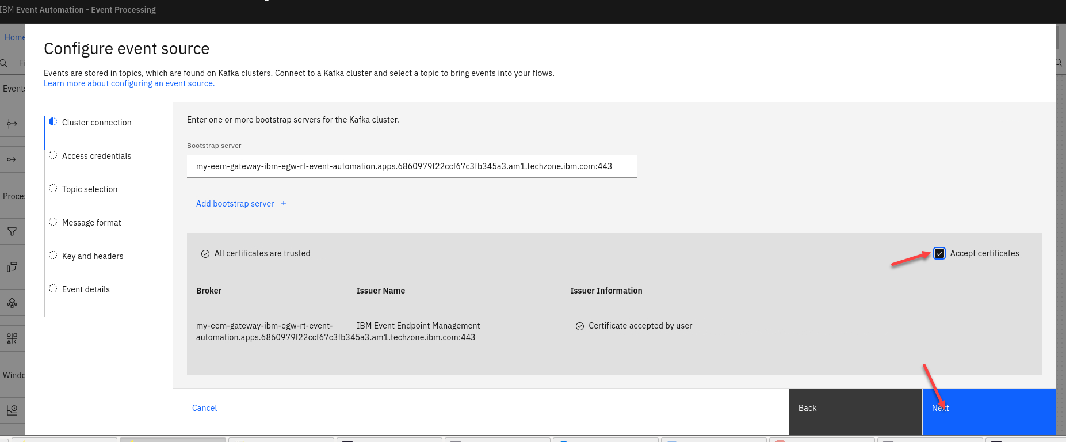Click the sidebar node icon below Aggregate
Image resolution: width=1066 pixels, height=442 pixels.
12,338
